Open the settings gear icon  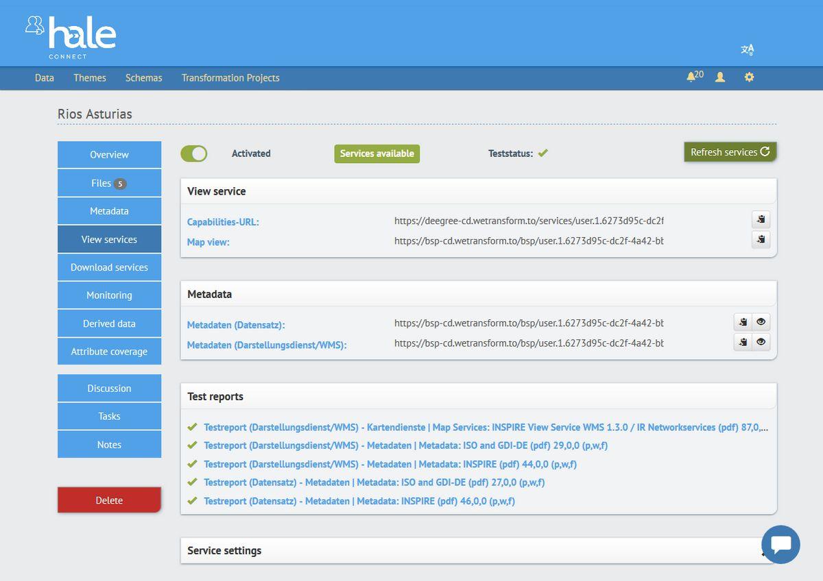[749, 77]
